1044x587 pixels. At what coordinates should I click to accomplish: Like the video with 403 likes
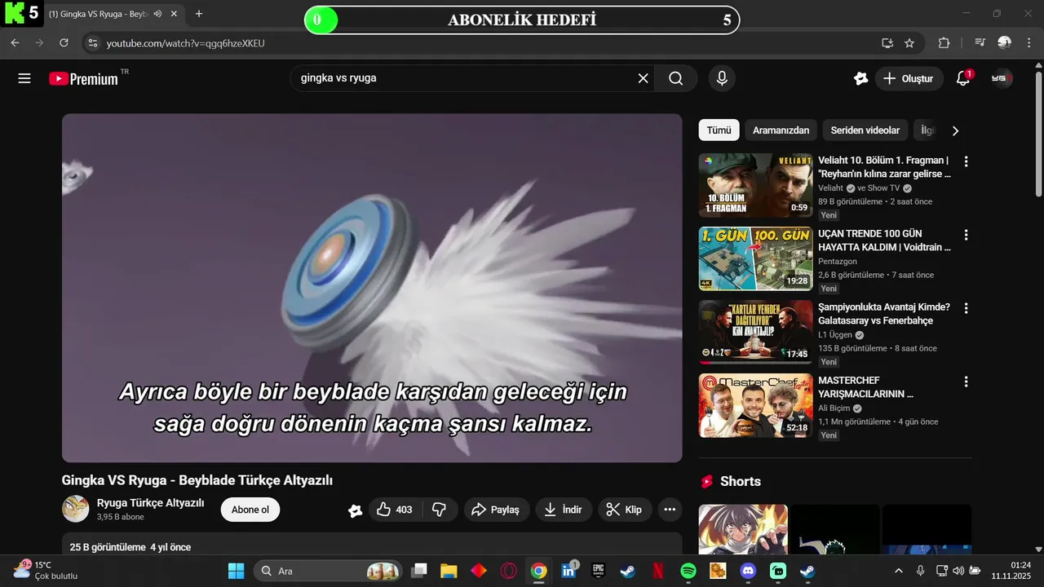(x=394, y=510)
